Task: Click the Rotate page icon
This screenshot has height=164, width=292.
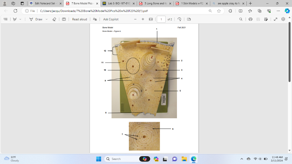Action: [179, 19]
